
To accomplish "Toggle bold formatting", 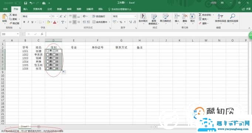I will 24,22.
